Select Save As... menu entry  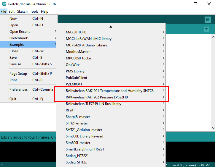tap(28, 64)
